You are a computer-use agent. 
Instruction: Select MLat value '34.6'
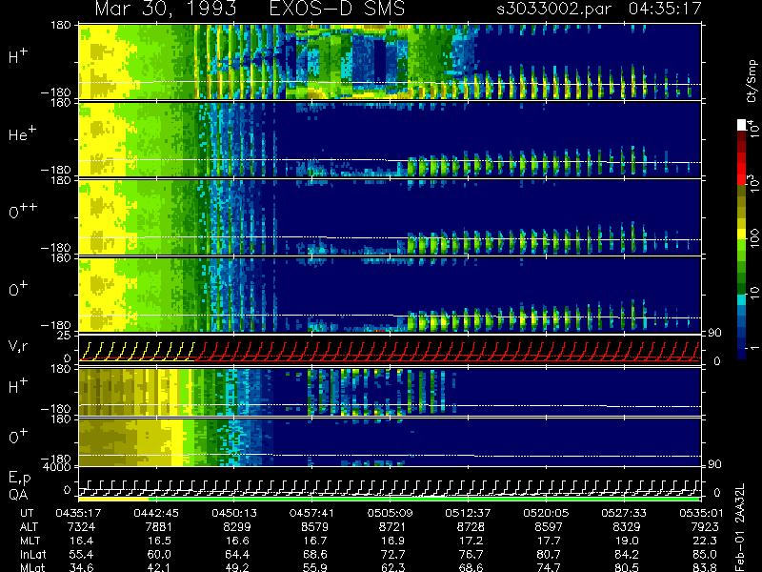(81, 567)
